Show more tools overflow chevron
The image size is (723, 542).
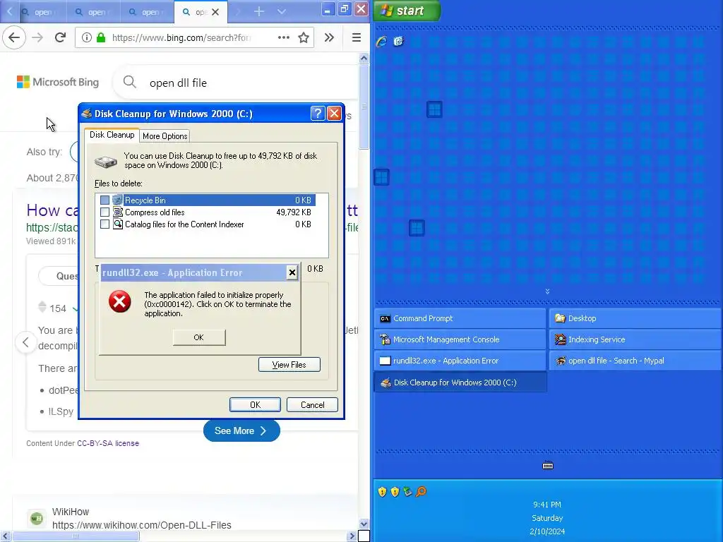329,38
